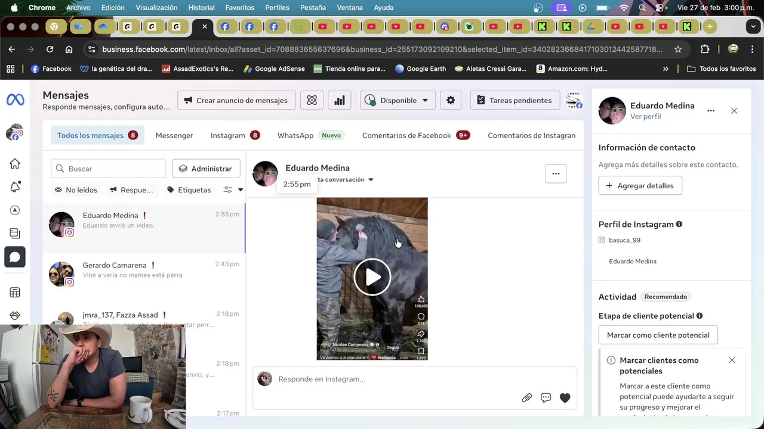
Task: Select Todos los mensajes tab
Action: click(x=97, y=135)
